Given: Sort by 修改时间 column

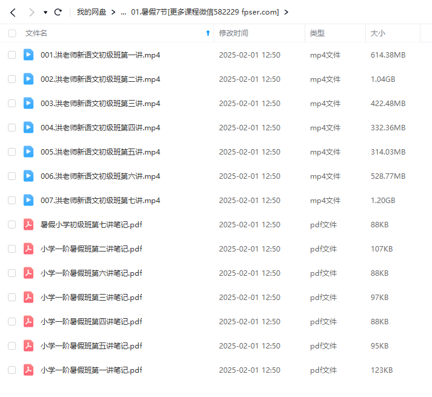Looking at the screenshot, I should pos(234,33).
